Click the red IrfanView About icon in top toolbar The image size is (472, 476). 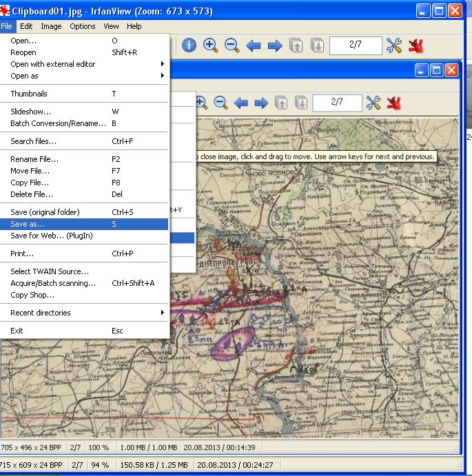click(415, 46)
